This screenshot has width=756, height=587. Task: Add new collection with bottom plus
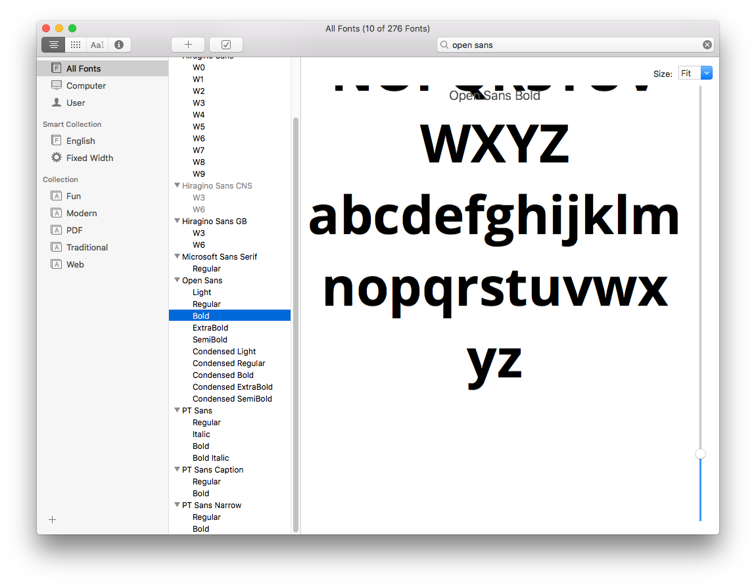click(x=53, y=519)
